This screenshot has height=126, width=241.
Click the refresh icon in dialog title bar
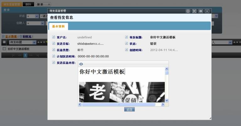(188, 11)
